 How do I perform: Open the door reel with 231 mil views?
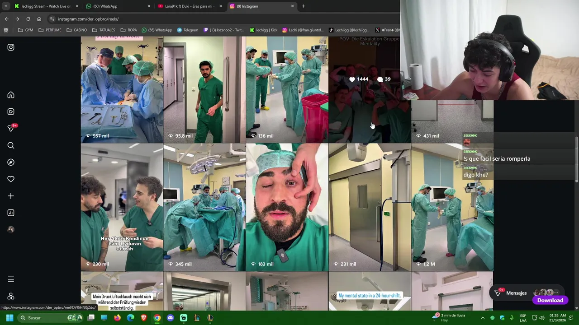370,207
